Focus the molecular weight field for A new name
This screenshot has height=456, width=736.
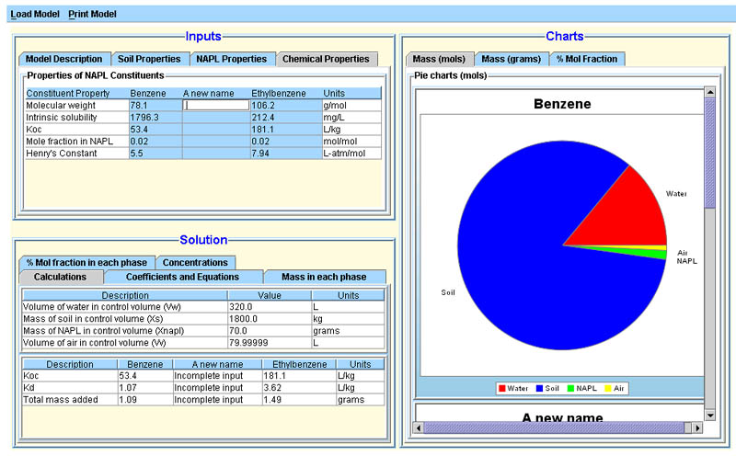tap(217, 105)
